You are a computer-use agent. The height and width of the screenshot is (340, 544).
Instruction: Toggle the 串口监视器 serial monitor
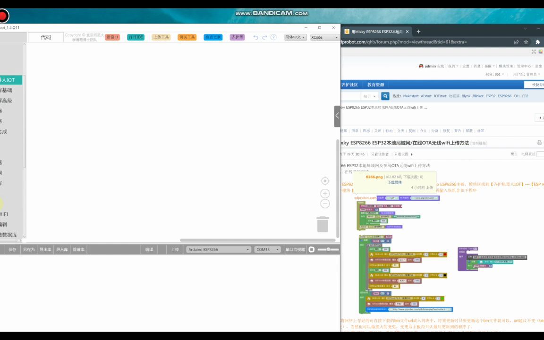296,249
